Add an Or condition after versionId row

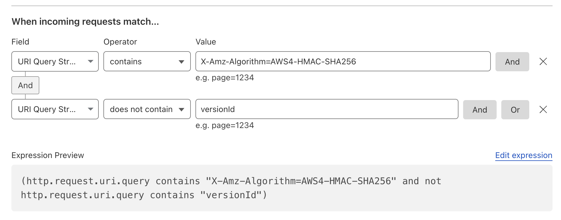coord(515,110)
